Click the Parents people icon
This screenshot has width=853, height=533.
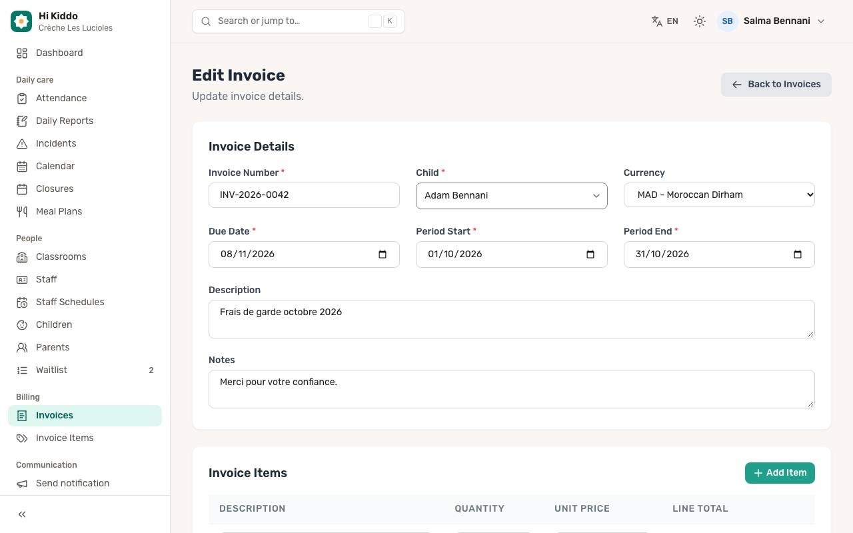tap(22, 347)
